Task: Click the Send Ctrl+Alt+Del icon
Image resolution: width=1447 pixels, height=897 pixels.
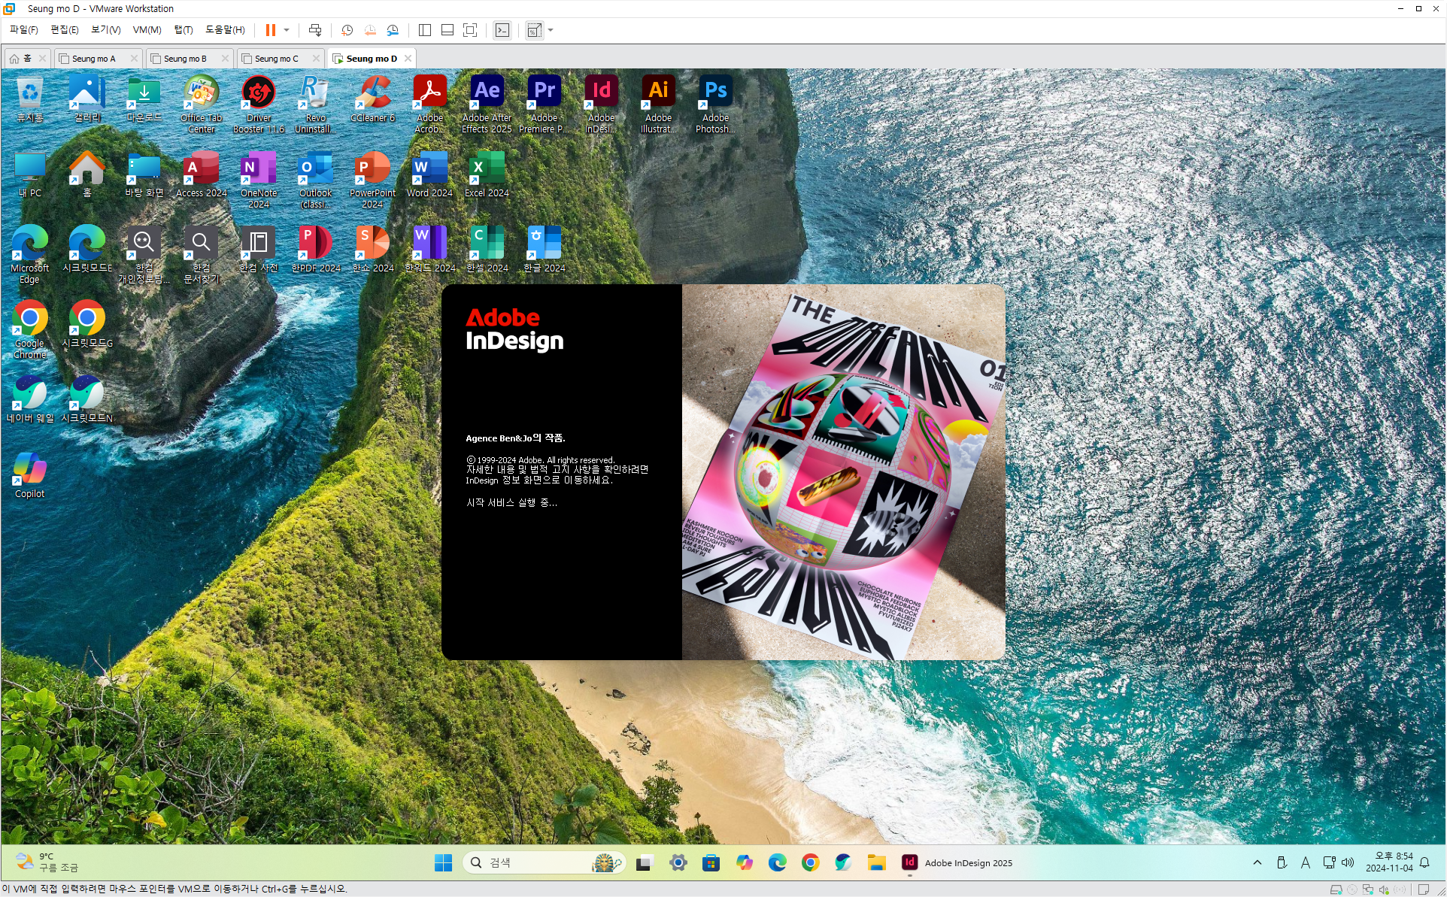Action: (315, 30)
